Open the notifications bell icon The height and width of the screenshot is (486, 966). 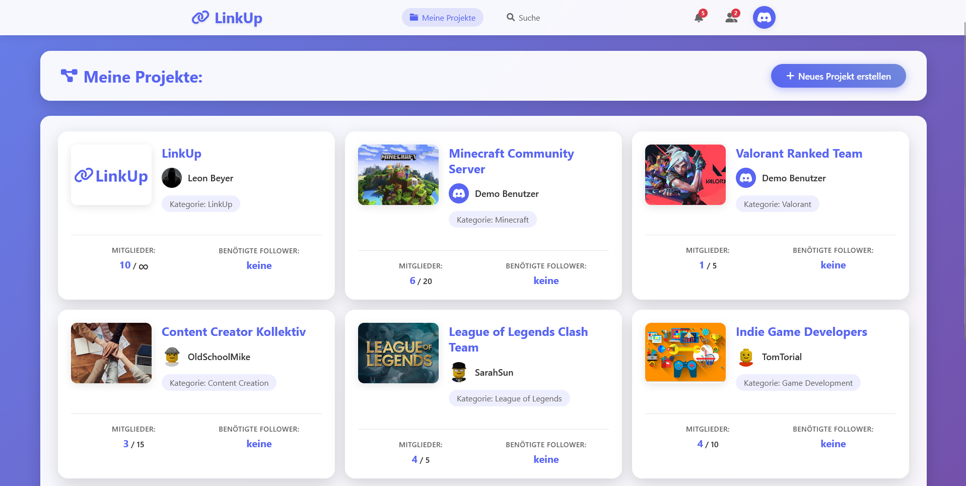click(x=699, y=18)
